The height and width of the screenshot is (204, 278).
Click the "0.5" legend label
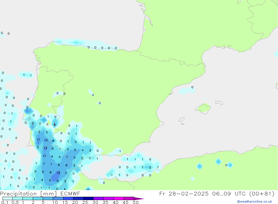[x=15, y=202]
